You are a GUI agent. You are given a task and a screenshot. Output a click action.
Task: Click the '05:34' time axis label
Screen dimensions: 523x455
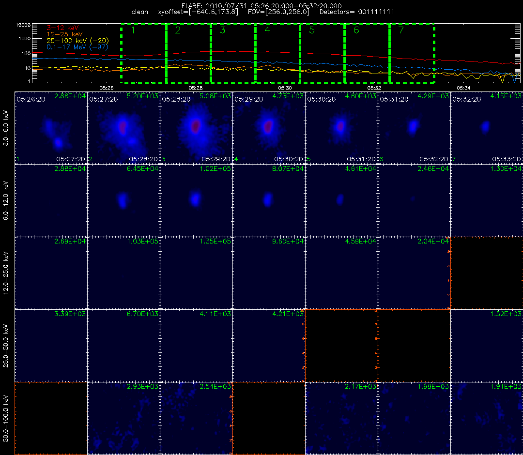tap(463, 88)
